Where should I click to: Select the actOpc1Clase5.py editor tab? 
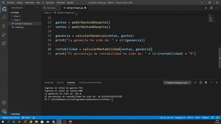point(75,8)
